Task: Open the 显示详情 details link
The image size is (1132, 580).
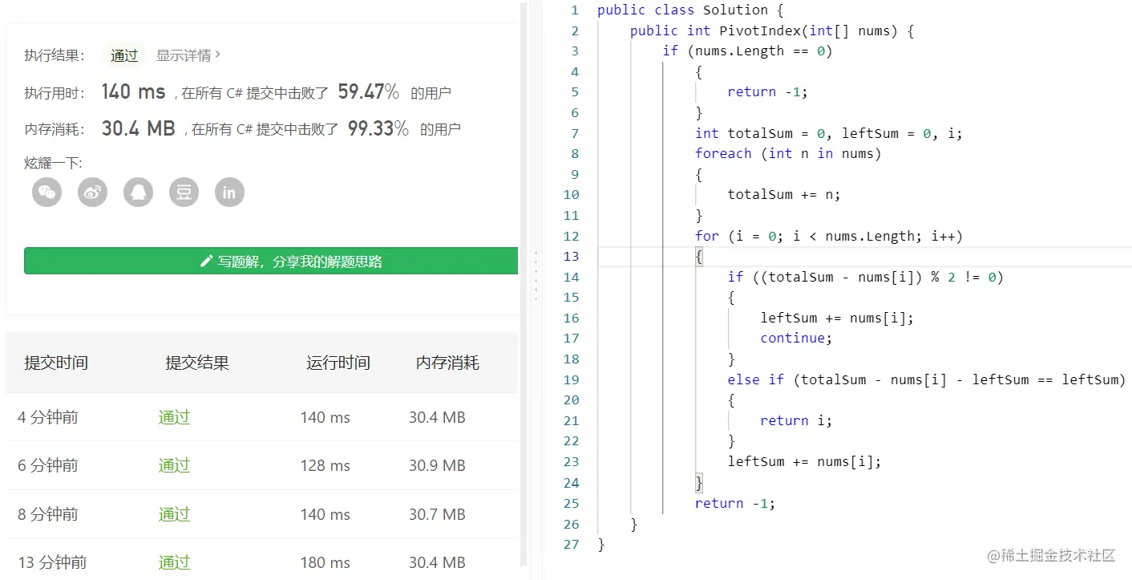Action: coord(188,55)
